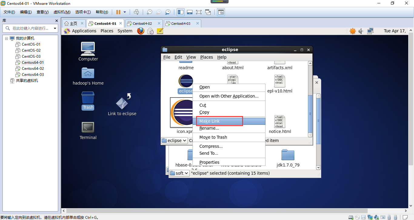This screenshot has height=220, width=414.
Task: Open the power options arrow beside pause
Action: 125,12
